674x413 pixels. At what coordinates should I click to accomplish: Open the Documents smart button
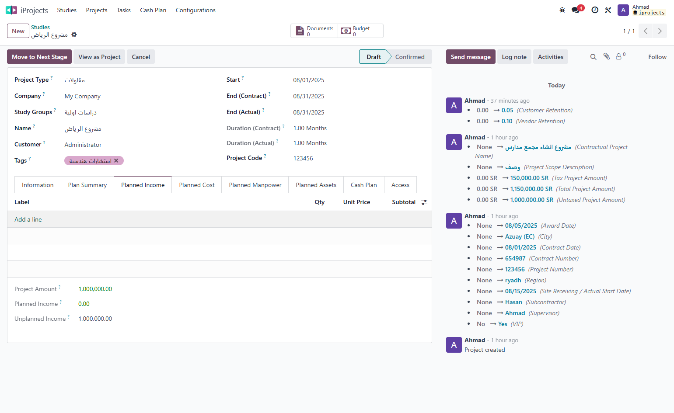tap(314, 31)
